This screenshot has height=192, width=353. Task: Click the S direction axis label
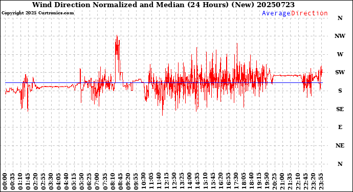[340, 91]
